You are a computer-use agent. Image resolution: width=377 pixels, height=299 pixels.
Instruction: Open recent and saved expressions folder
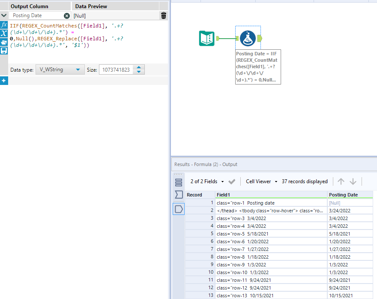4,42
